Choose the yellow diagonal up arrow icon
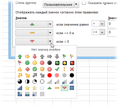 pyautogui.click(x=20, y=75)
